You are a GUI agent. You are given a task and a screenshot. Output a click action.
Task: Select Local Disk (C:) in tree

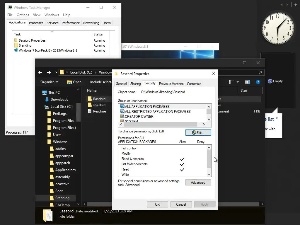(x=58, y=107)
